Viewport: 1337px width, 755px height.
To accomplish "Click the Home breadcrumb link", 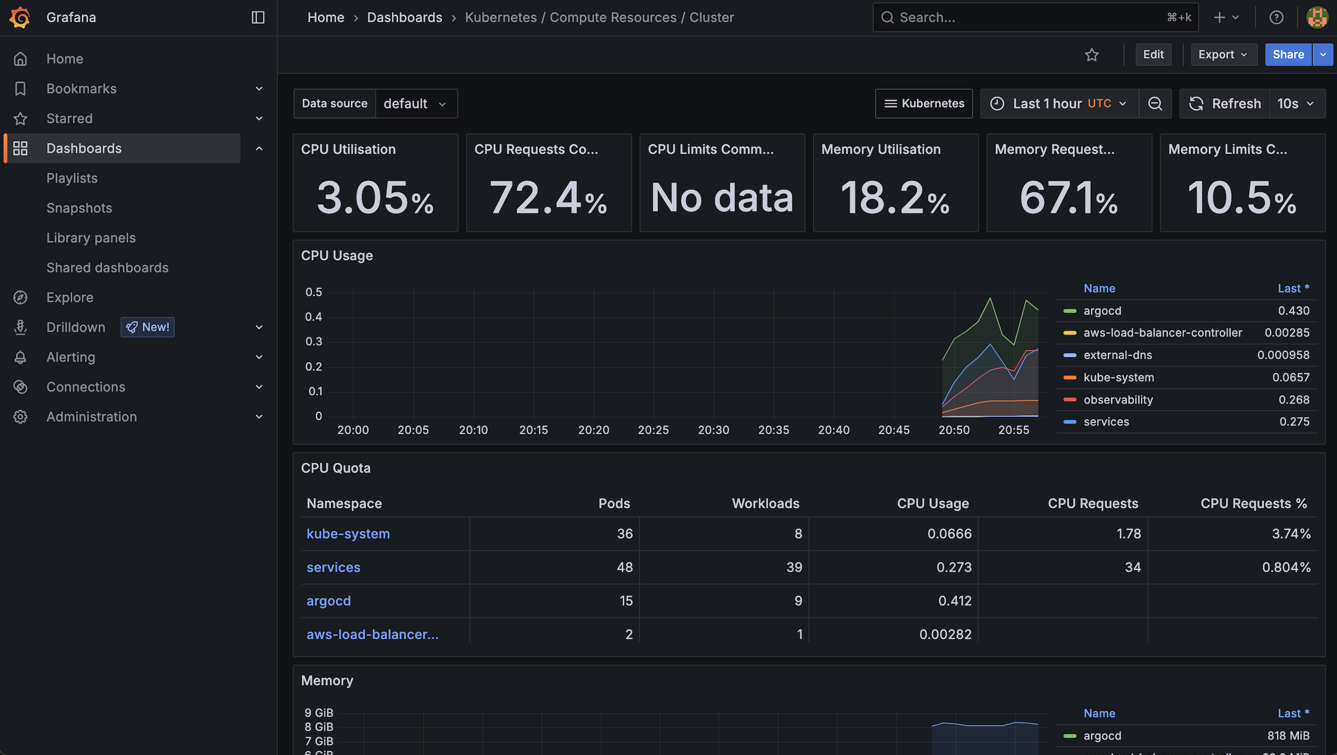I will tap(325, 17).
